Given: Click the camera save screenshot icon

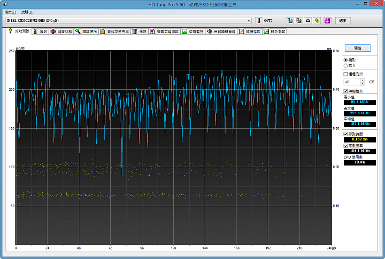Looking at the screenshot, I should [307, 20].
